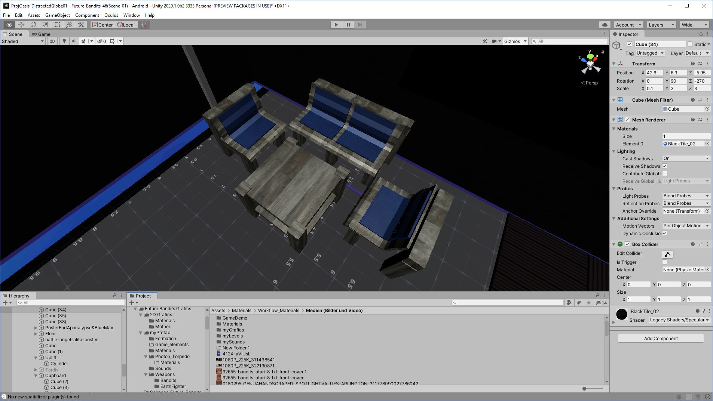Click Edit Collider button icon
The height and width of the screenshot is (401, 713).
668,254
